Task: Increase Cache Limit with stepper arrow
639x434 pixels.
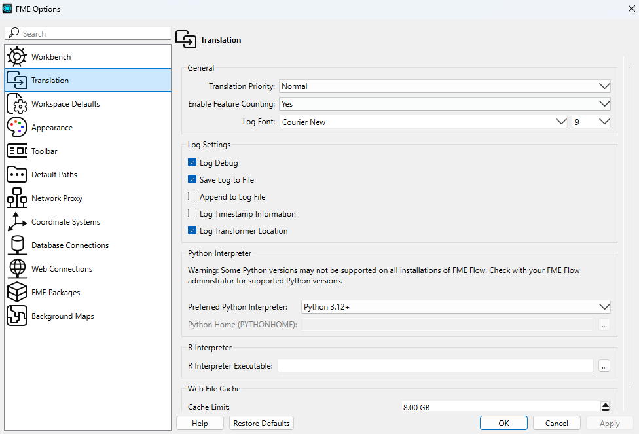Action: click(x=606, y=405)
